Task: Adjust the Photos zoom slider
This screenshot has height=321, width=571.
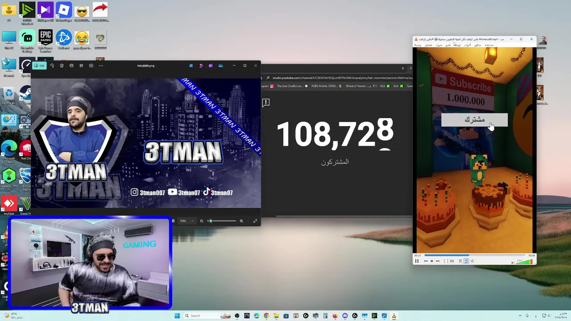Action: pos(222,221)
